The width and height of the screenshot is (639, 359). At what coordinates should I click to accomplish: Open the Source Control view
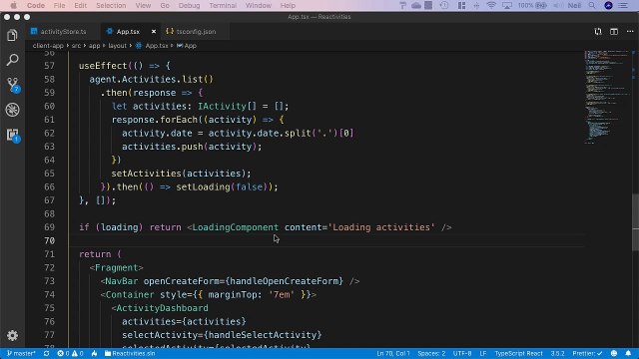coord(12,85)
